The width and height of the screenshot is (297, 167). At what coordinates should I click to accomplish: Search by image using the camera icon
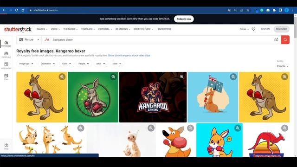point(276,39)
